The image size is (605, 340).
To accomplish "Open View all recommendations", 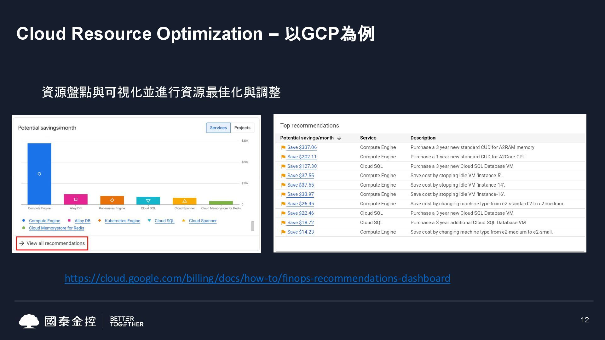I will (x=52, y=243).
